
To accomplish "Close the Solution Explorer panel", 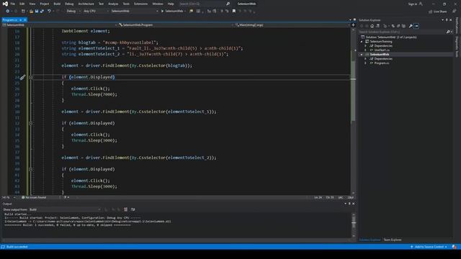I will (451, 20).
